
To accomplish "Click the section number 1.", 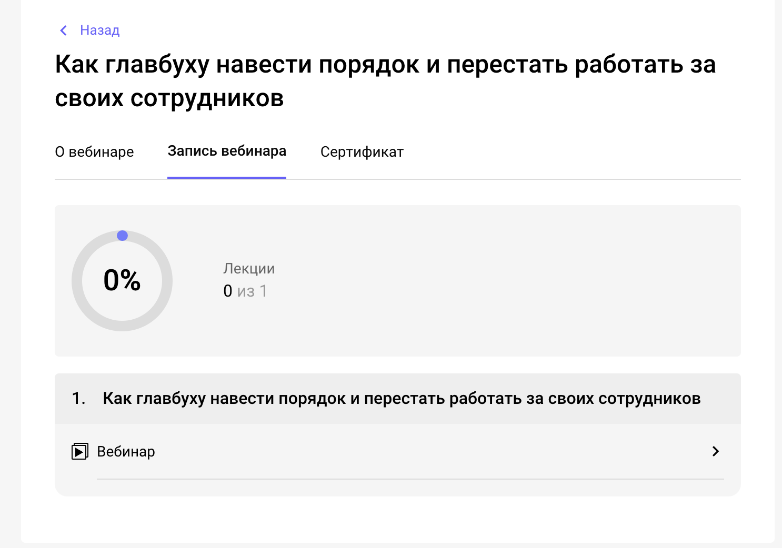I will tap(78, 399).
